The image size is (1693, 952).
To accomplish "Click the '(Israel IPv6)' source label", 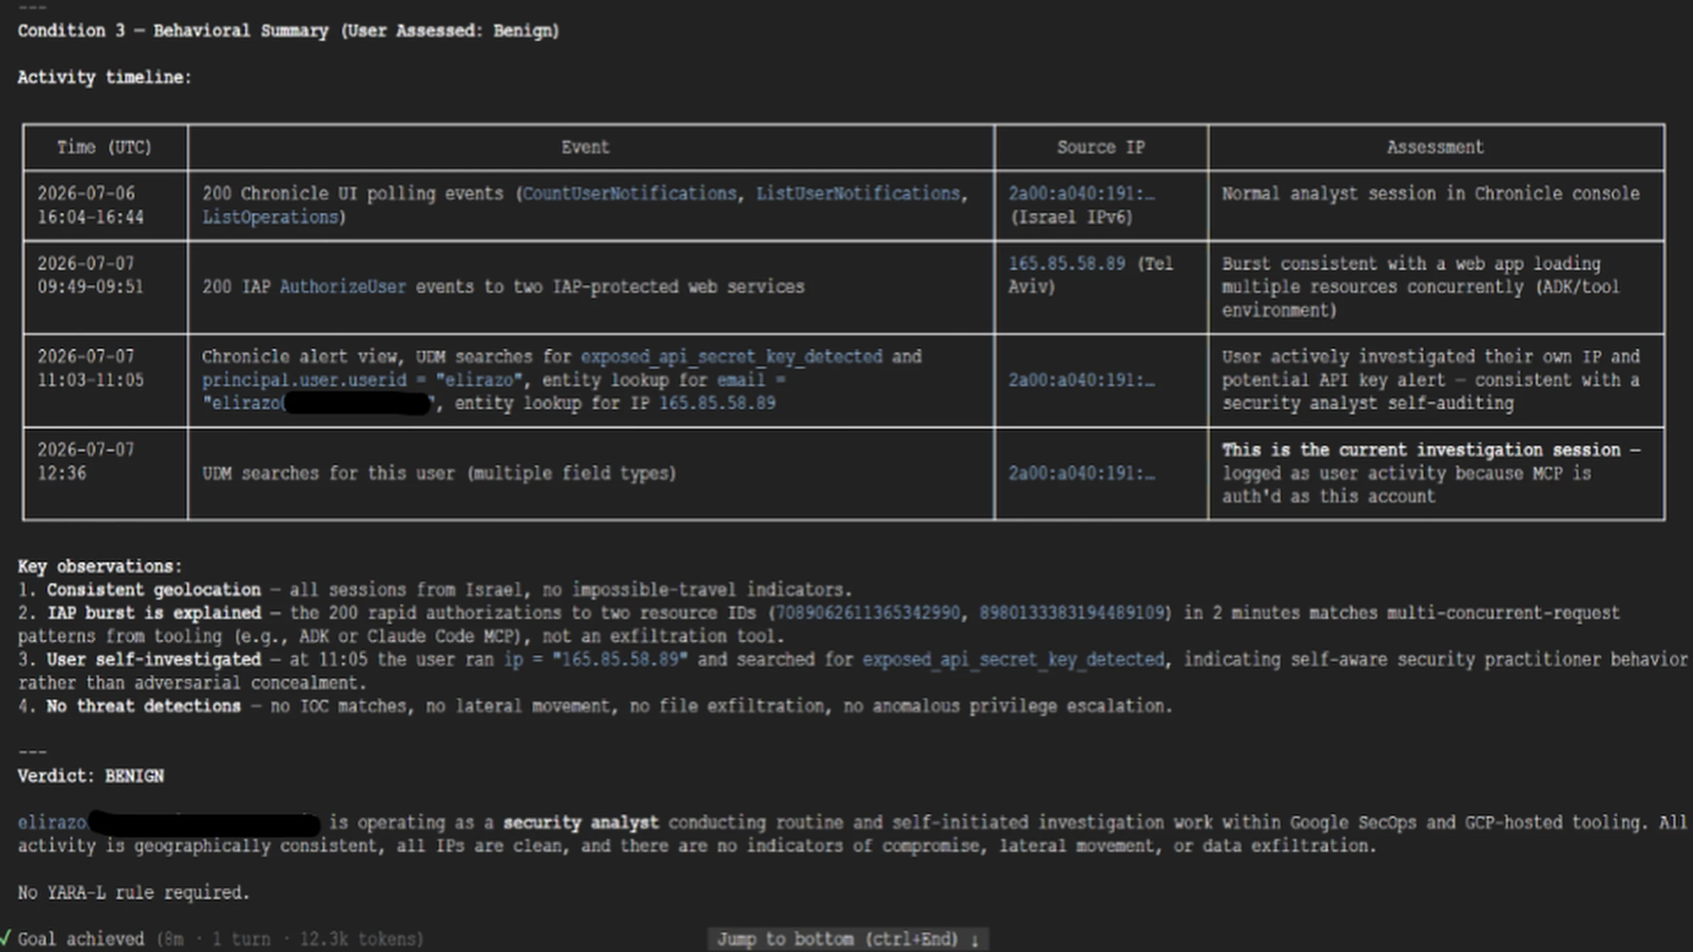I will pos(1071,217).
